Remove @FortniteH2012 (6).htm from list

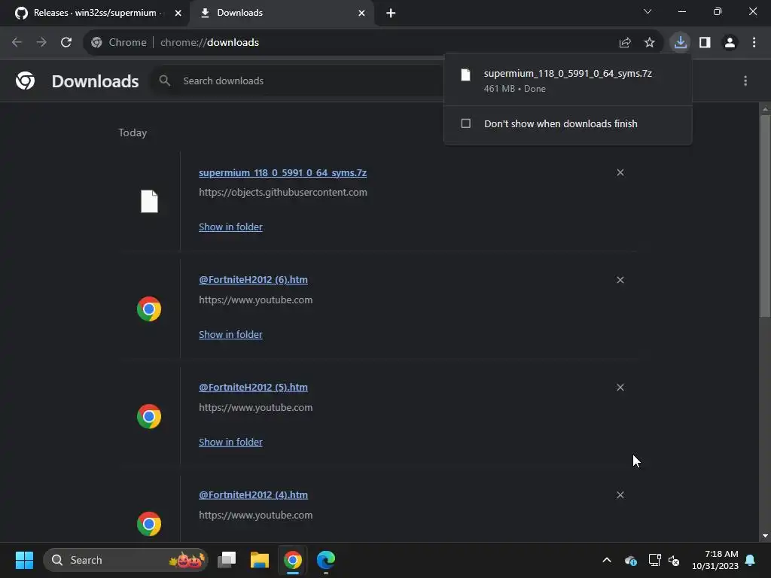620,280
